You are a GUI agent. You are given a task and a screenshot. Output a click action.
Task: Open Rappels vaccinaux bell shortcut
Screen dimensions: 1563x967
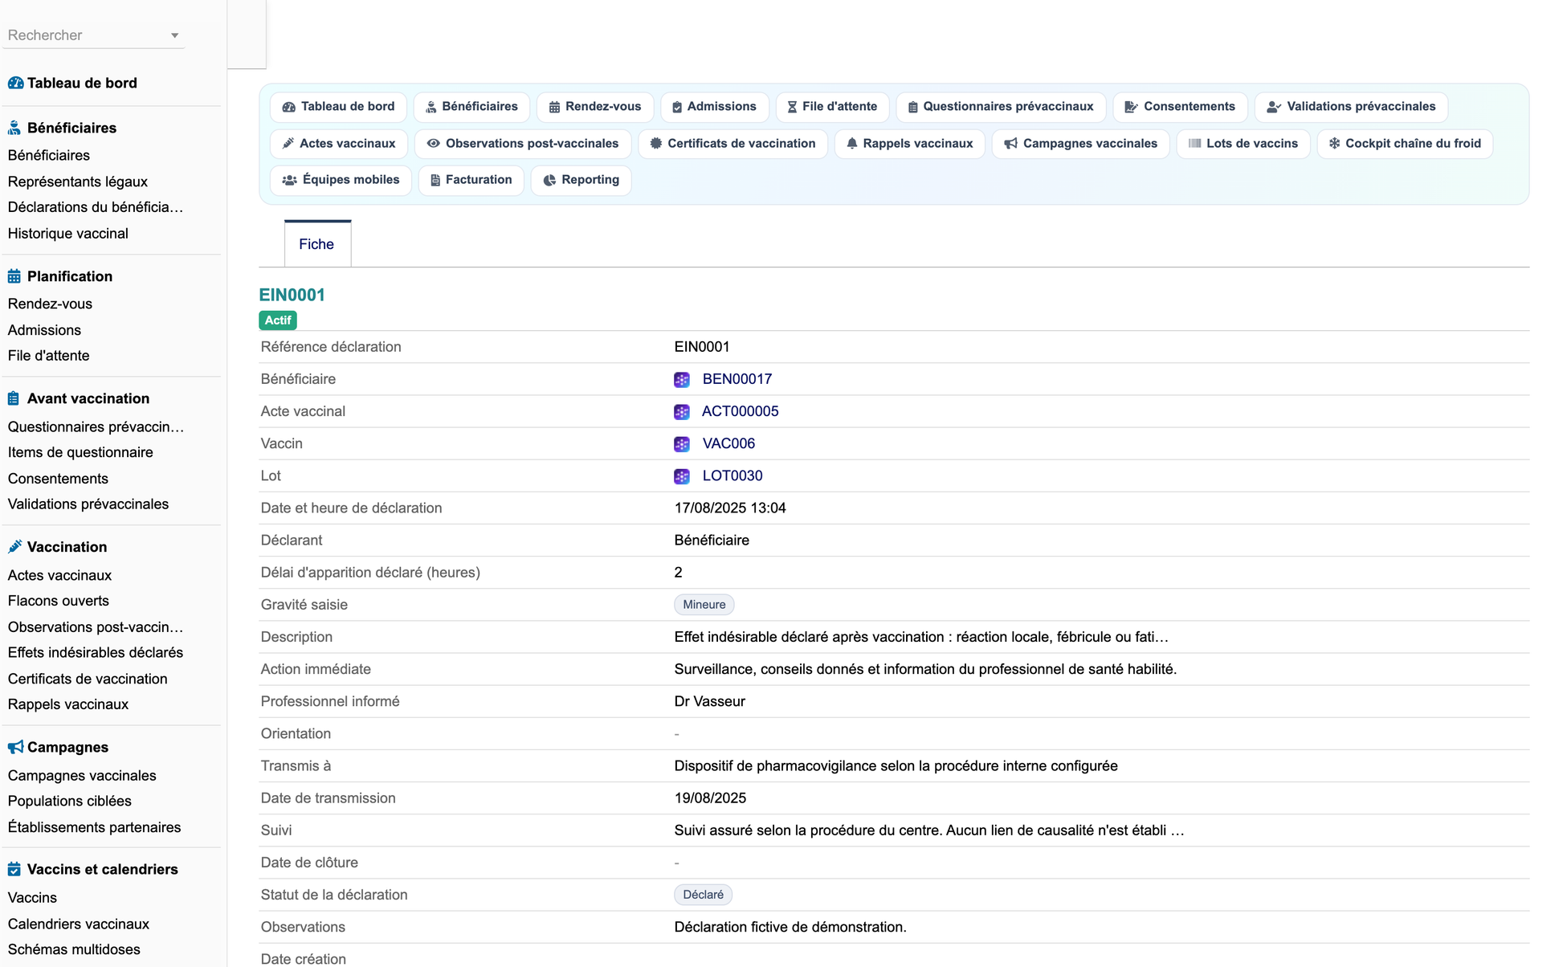pos(909,144)
